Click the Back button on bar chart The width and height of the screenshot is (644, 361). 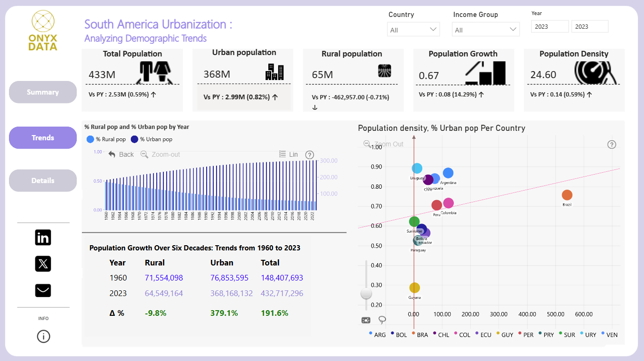click(x=121, y=154)
